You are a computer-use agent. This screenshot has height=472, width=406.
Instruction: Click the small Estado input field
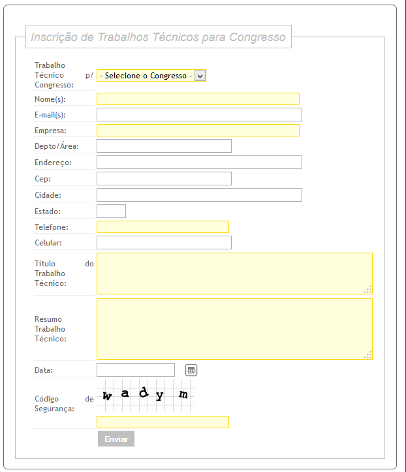coord(111,211)
